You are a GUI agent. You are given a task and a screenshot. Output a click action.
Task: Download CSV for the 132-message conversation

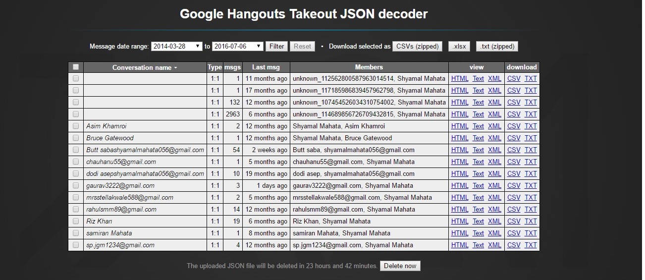pyautogui.click(x=514, y=102)
